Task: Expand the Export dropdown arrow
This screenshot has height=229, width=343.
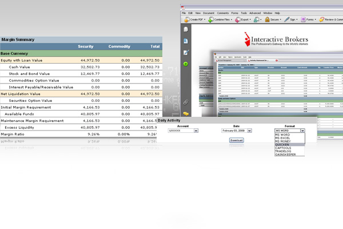Action: click(x=250, y=19)
